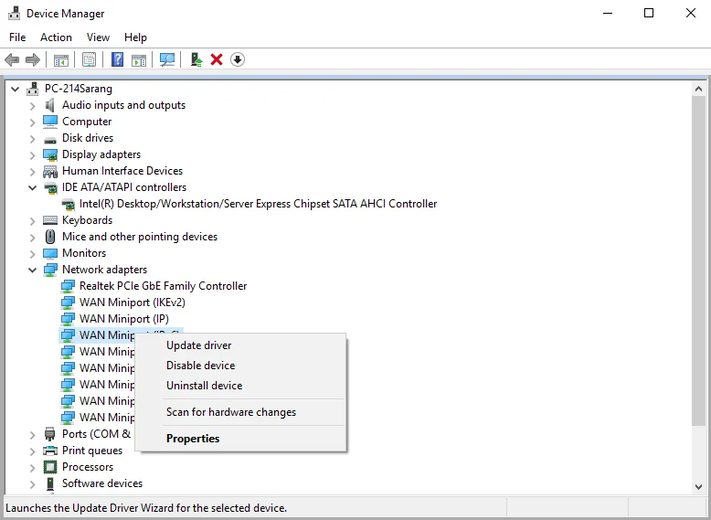
Task: Click the Update device driver toolbar icon
Action: (196, 59)
